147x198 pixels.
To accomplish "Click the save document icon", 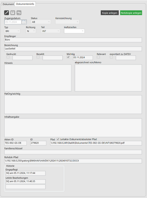I will tap(13, 13).
